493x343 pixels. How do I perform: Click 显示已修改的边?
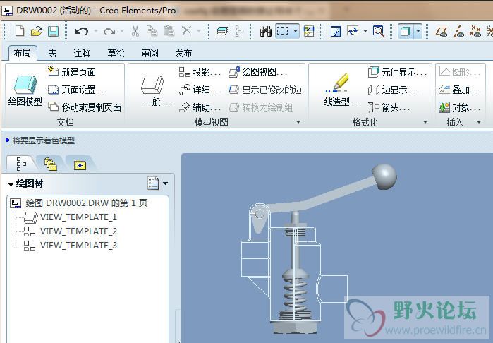pos(265,90)
